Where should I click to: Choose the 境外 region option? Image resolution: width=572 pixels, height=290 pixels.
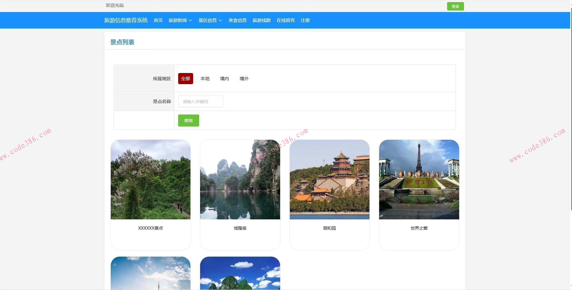pyautogui.click(x=244, y=78)
